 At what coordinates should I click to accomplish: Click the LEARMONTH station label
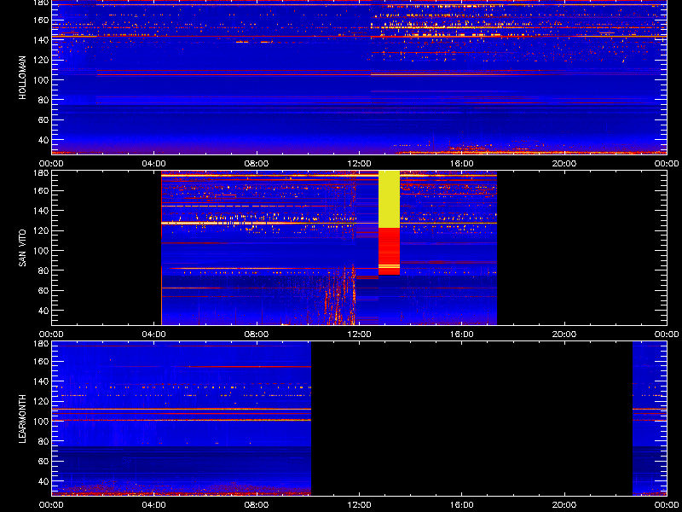23,419
